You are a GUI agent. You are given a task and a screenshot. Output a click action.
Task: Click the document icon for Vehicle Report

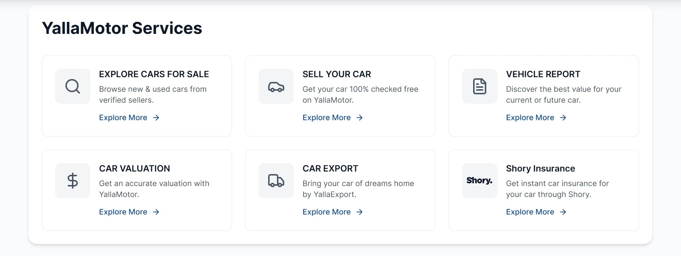479,86
